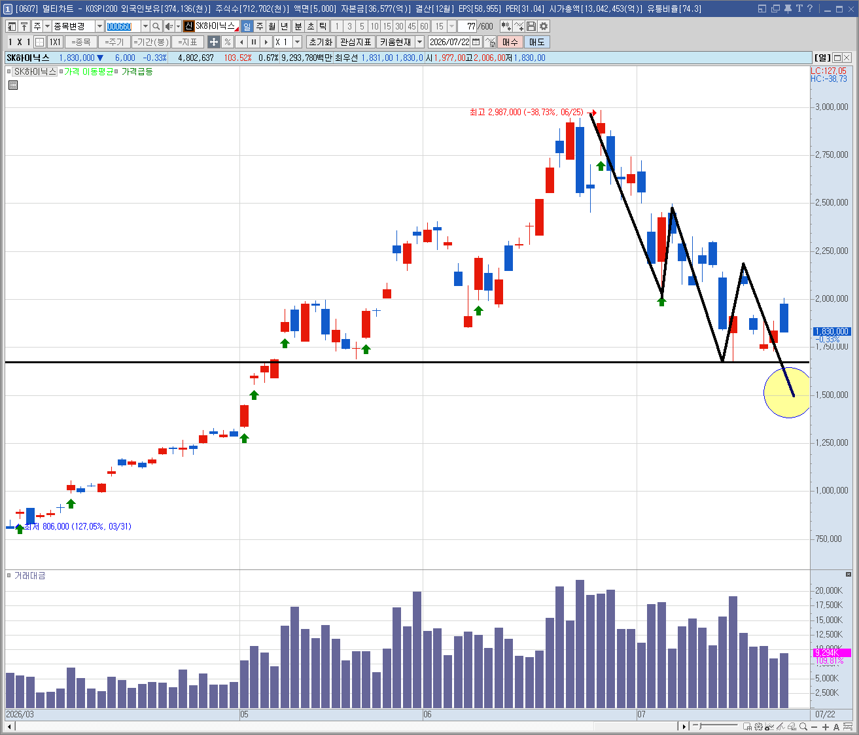Select the eraser tool in bottom toolbar
Screen dimensions: 859x735
(792, 726)
